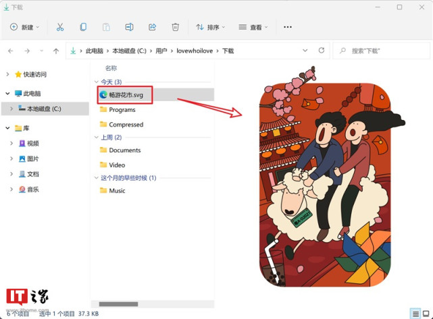Expand address bar history dropdown

(305, 51)
